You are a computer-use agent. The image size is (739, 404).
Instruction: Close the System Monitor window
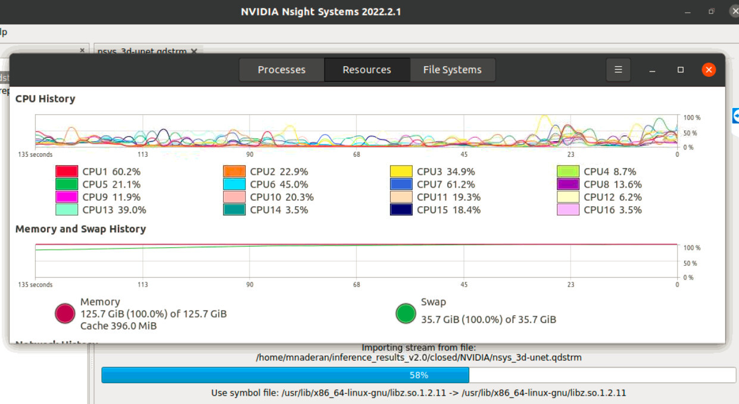pos(709,70)
